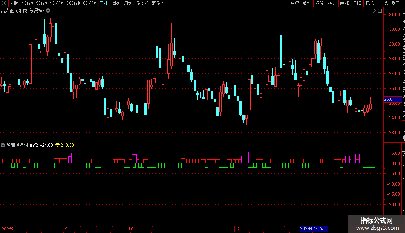405x233 pixels.
Task: Click the 增仓 value 0.00
Action: coord(70,145)
